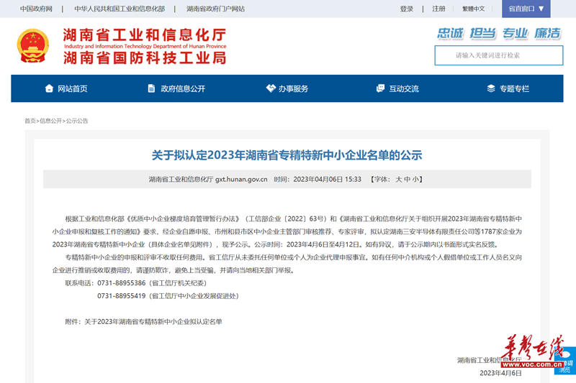Go to 首页 in the breadcrumb
Screen dimensions: 576x383
point(30,121)
